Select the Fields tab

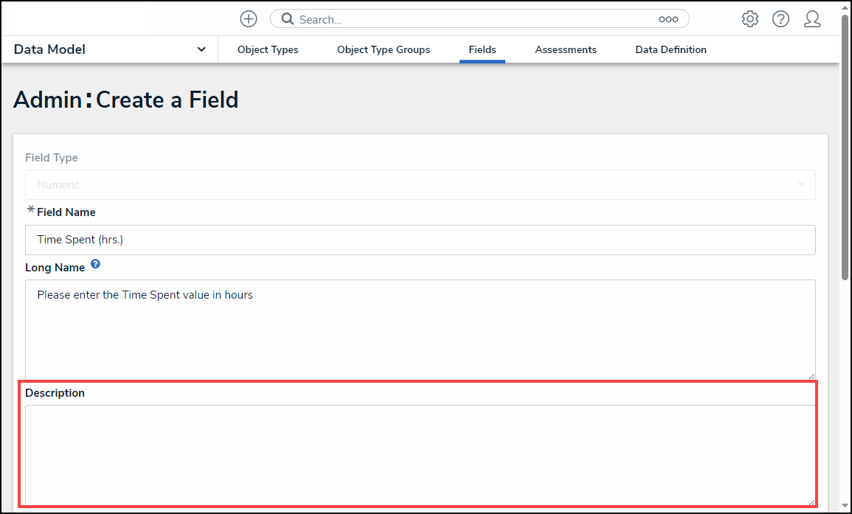point(482,49)
